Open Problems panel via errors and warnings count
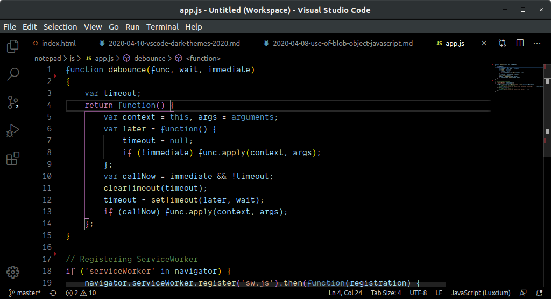The height and width of the screenshot is (299, 551). pyautogui.click(x=81, y=293)
